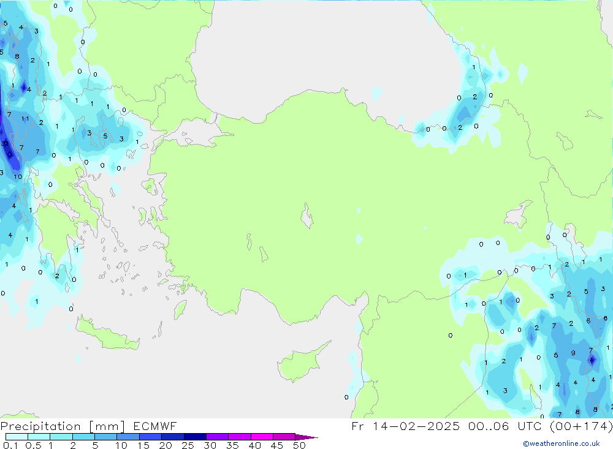Click the 1–2 mm legend color swatch
The image size is (613, 449).
click(61, 437)
